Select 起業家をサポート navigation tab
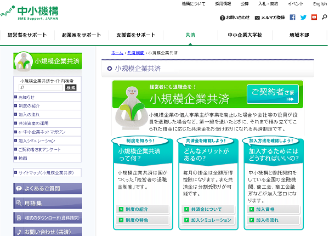The height and width of the screenshot is (236, 329). (81, 35)
